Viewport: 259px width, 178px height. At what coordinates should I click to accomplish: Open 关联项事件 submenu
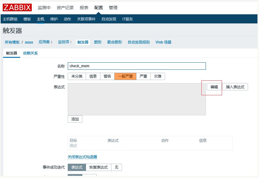pyautogui.click(x=86, y=19)
